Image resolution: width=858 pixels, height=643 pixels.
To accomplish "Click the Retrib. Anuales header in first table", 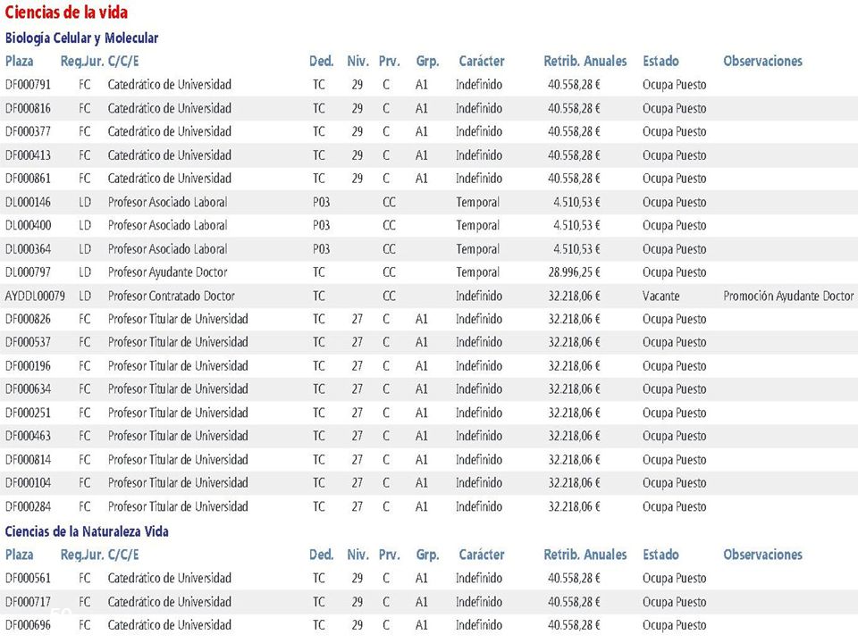I will click(585, 62).
